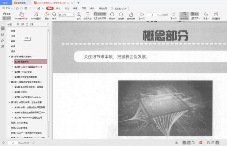Click the print icon in quick toolbar

coord(26,9)
